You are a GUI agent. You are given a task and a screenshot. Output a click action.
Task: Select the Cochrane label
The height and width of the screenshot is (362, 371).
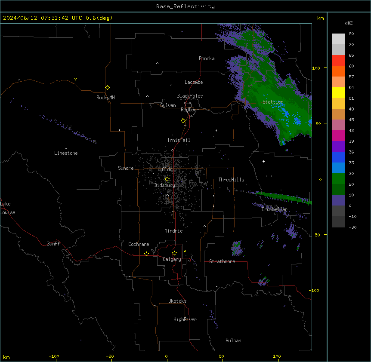click(139, 244)
